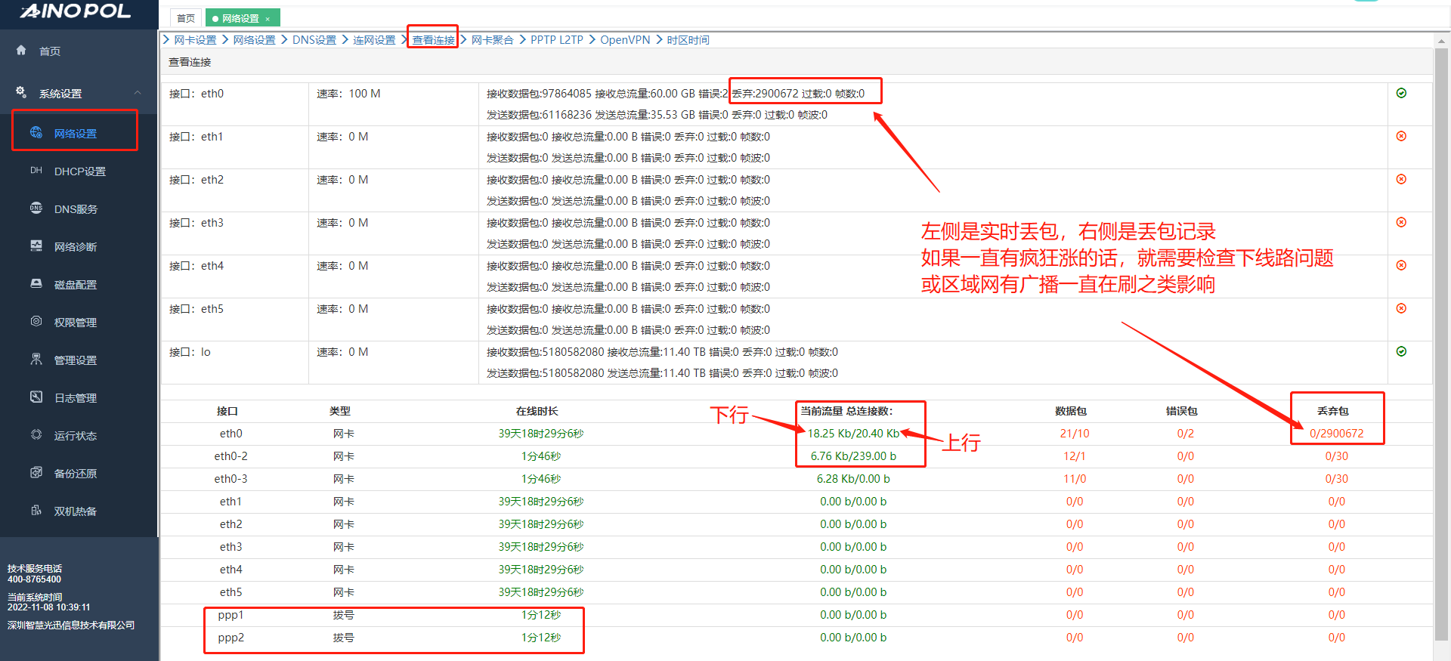The height and width of the screenshot is (661, 1451).
Task: Go to the 时区时间 page link
Action: (x=688, y=40)
